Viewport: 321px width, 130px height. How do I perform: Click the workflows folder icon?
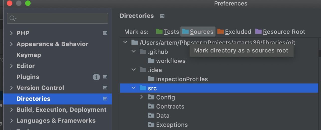(x=151, y=61)
